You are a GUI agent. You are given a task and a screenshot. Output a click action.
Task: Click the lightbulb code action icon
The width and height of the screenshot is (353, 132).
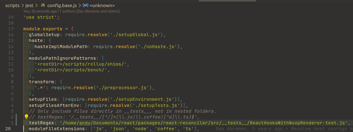[26, 117]
